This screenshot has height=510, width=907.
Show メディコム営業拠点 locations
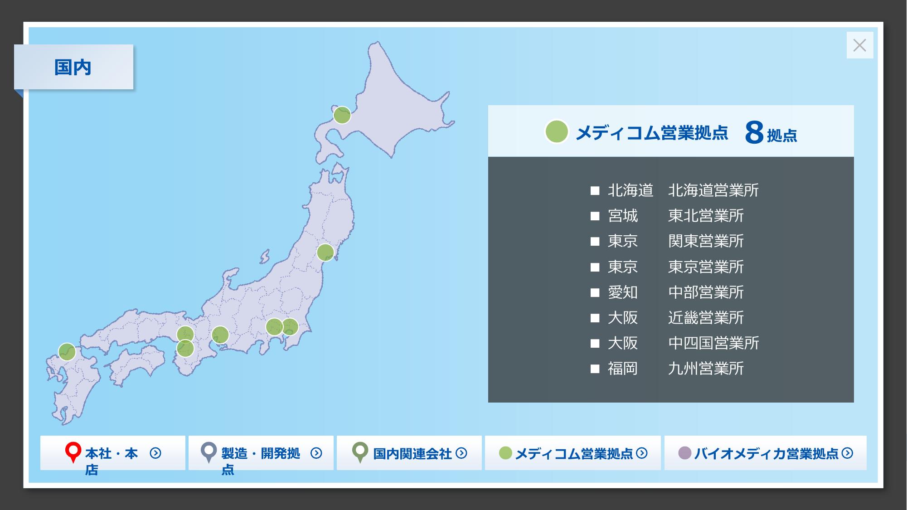pyautogui.click(x=573, y=453)
